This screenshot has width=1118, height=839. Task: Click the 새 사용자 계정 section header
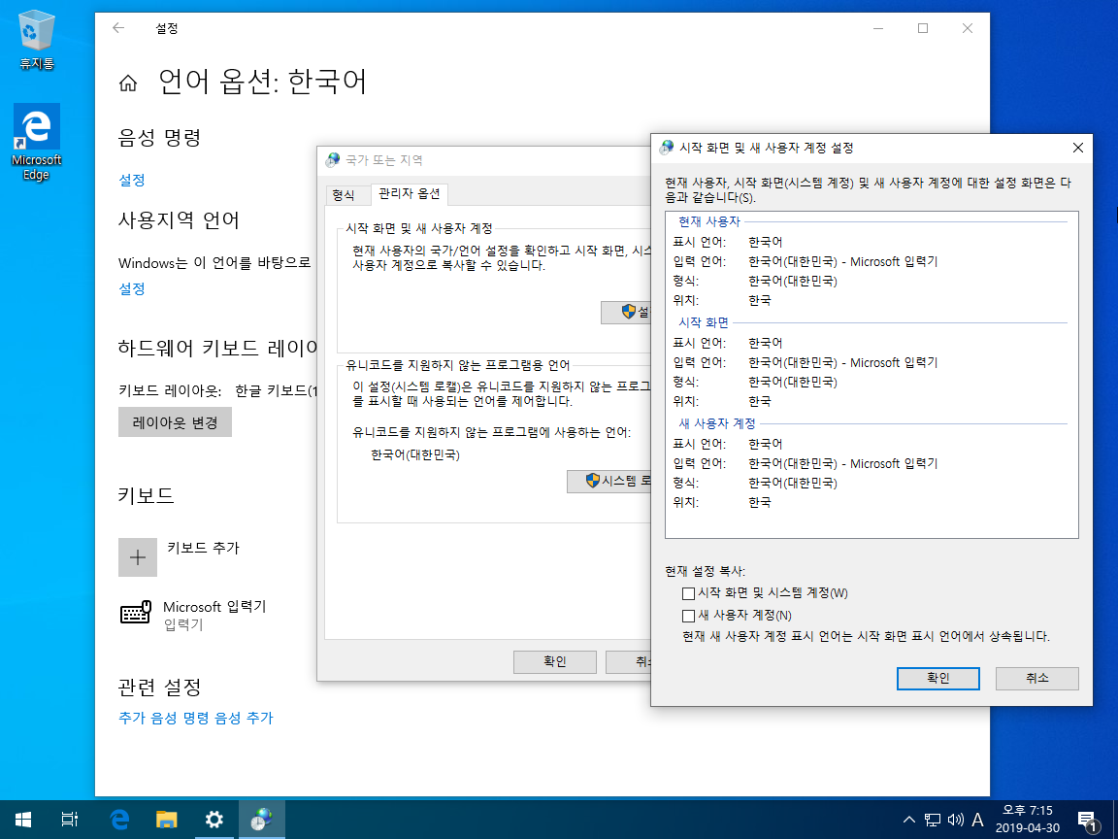click(717, 423)
